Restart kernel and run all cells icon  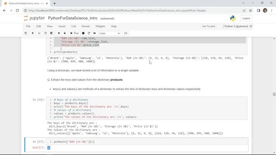[95, 33]
